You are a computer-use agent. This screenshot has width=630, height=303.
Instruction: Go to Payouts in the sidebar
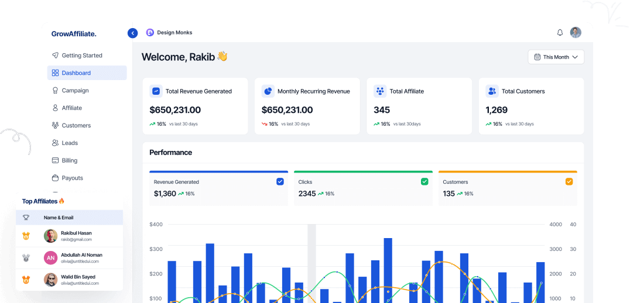[x=72, y=178]
